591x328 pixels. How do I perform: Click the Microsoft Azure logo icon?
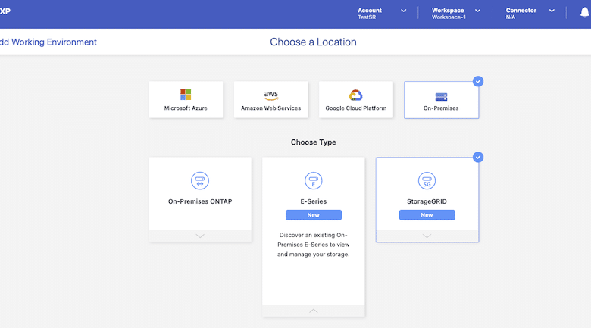coord(186,95)
